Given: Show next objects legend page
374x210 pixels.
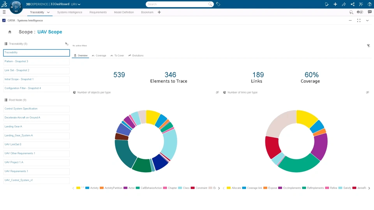Looking at the screenshot, I should point(219,188).
